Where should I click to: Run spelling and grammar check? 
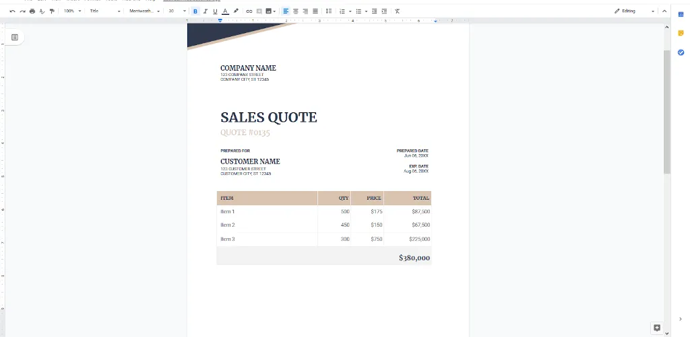coord(42,11)
